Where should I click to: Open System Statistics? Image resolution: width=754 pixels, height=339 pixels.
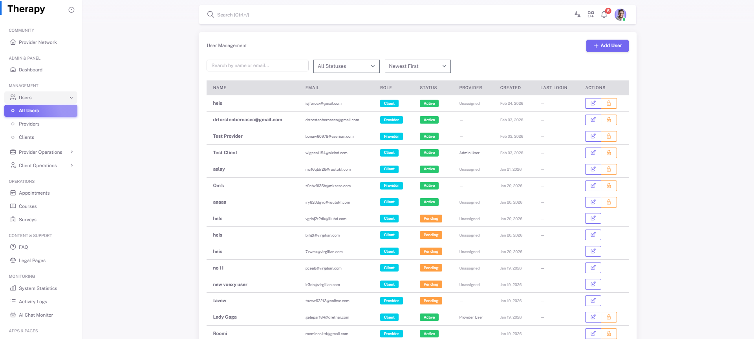point(41,288)
